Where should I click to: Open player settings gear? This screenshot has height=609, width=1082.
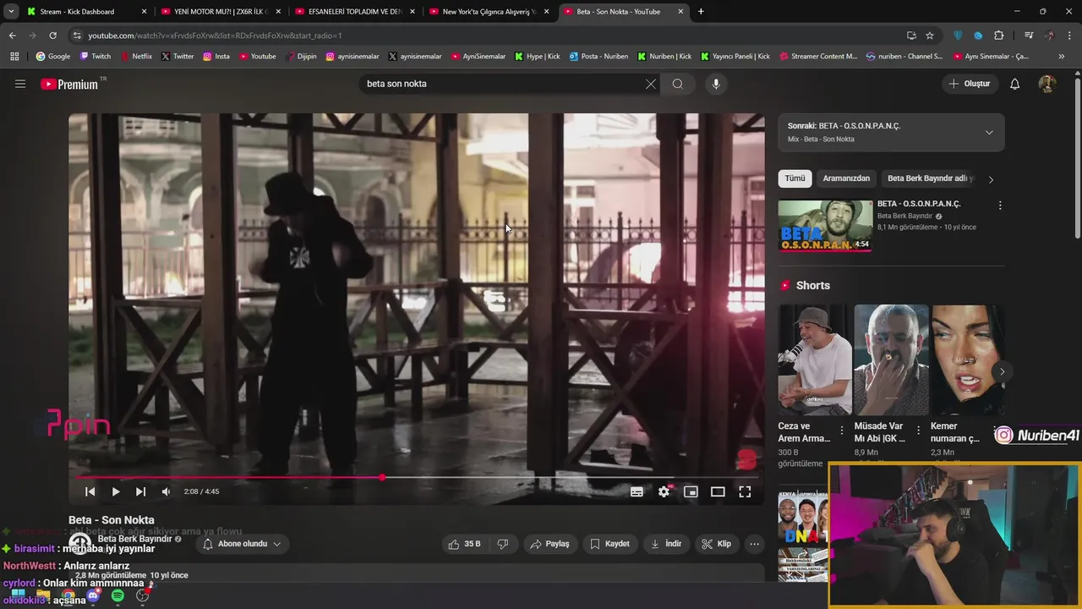[664, 491]
